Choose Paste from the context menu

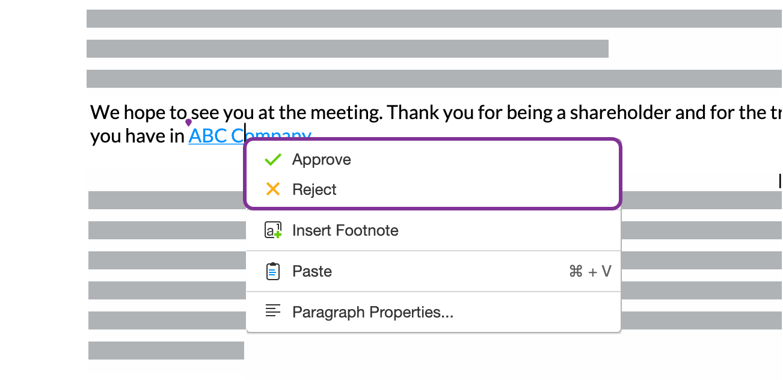pos(312,271)
